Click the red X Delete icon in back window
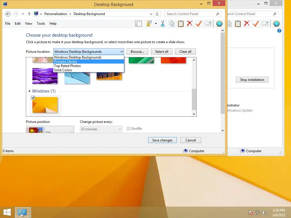This screenshot has width=291, height=218. (x=247, y=24)
